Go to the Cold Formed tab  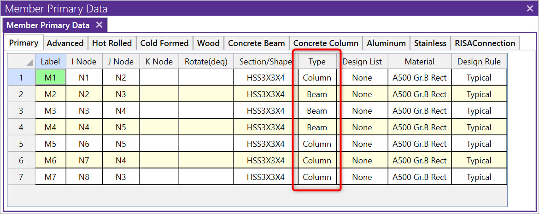tap(164, 43)
